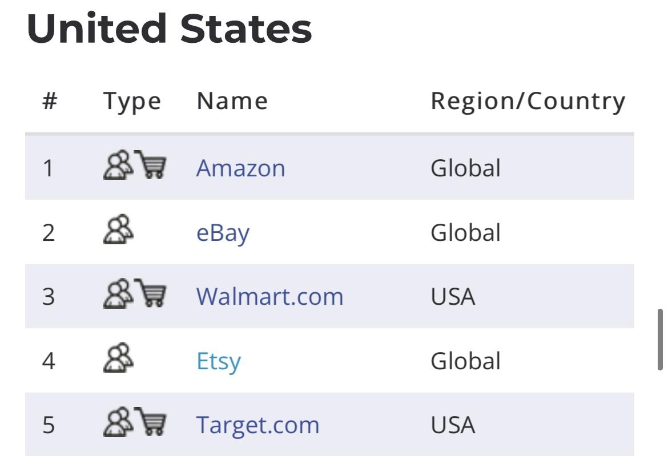Click the marketplace people icon in Etsy row

[x=118, y=358]
